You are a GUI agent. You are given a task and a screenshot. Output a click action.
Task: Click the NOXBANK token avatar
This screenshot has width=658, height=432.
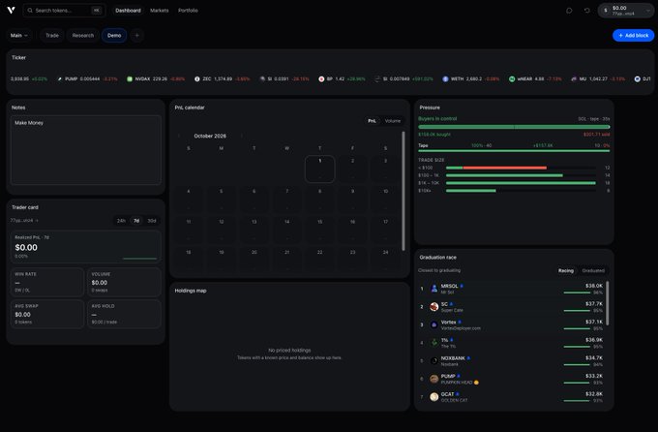coord(434,361)
